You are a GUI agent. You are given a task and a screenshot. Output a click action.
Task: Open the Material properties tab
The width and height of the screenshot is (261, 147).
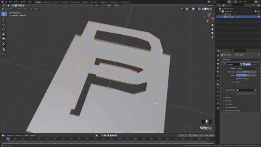point(218,103)
